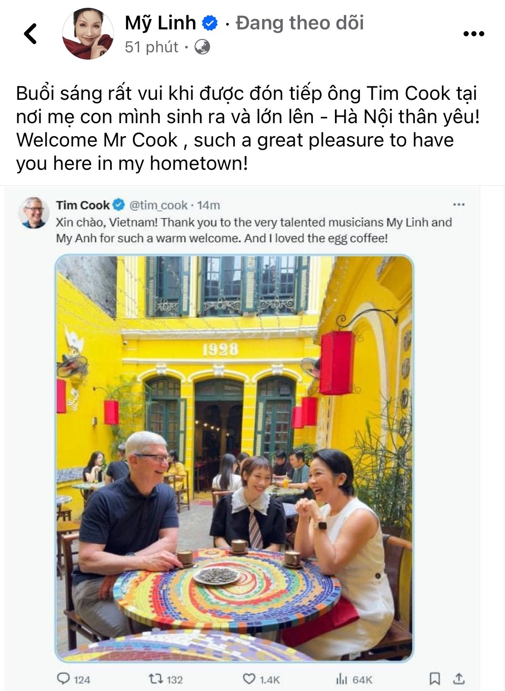
Task: Tap the blue verified badge beside Mỹ Linh
Action: 210,23
